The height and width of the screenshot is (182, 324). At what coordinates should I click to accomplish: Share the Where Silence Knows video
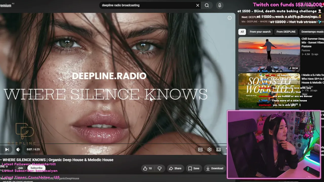point(175,168)
